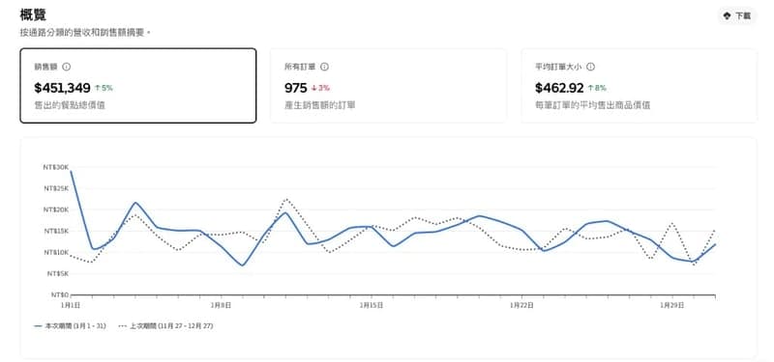Open info icon next to 銷售額

(66, 67)
